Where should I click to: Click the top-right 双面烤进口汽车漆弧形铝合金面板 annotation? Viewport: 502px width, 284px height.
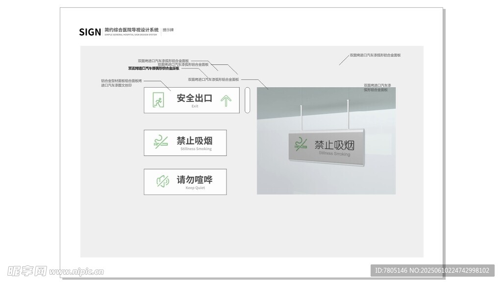click(x=375, y=55)
